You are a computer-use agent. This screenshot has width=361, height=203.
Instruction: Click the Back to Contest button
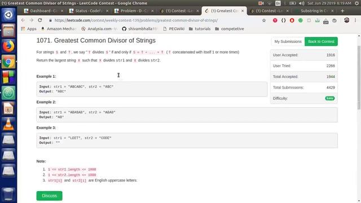pyautogui.click(x=321, y=41)
